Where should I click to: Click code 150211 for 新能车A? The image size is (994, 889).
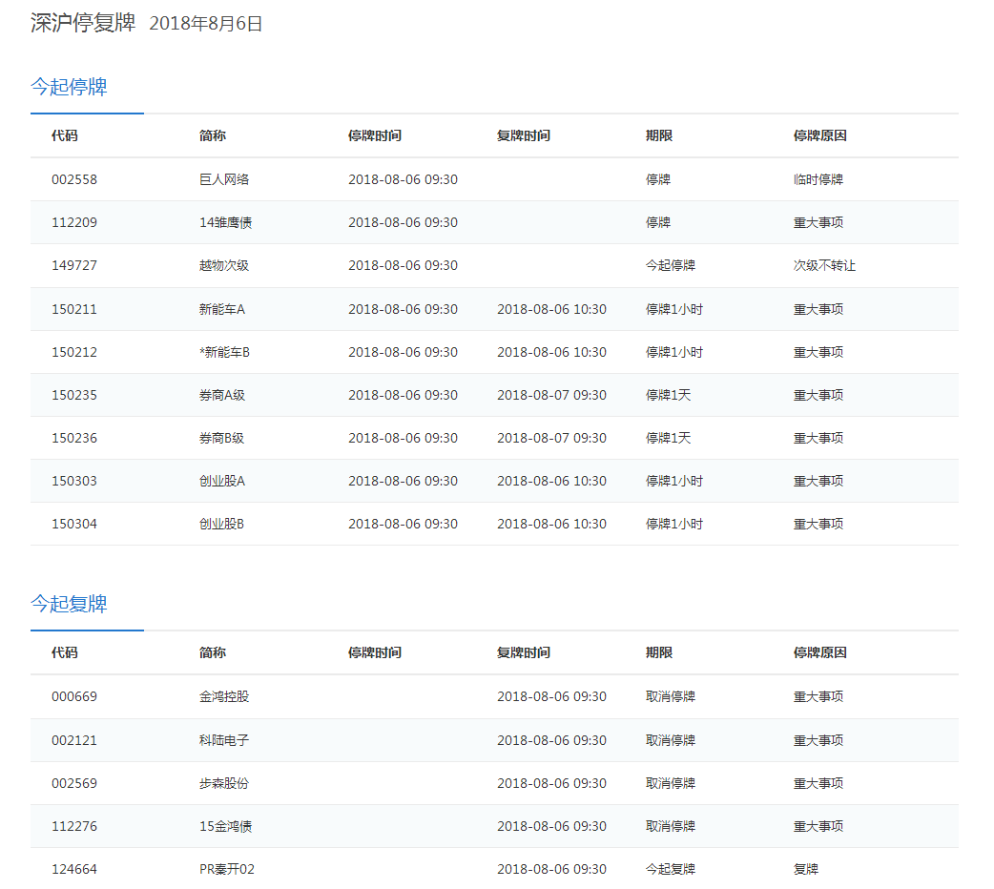tap(74, 309)
